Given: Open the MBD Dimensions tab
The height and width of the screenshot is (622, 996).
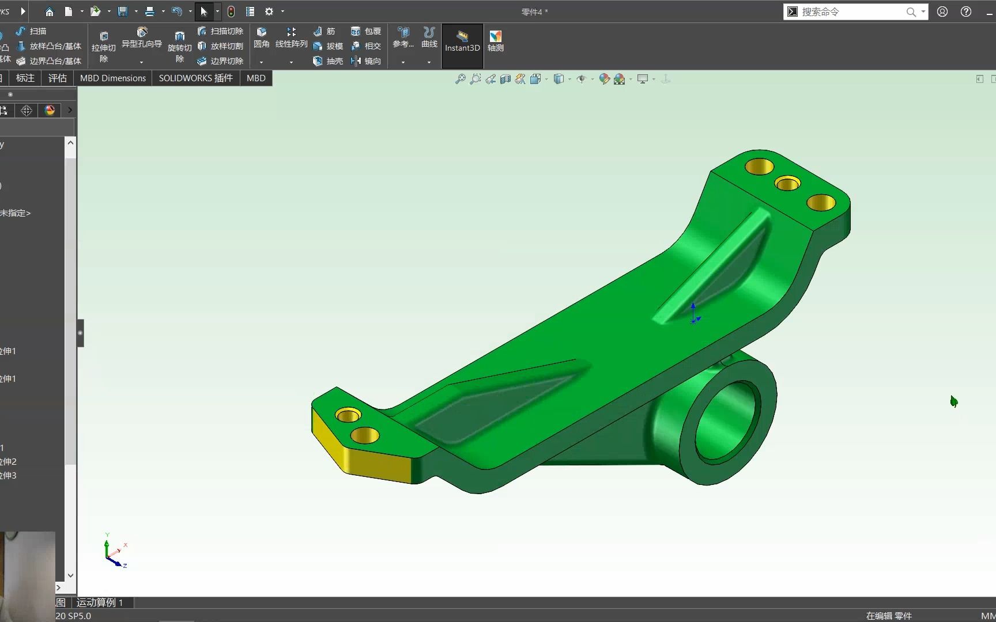Looking at the screenshot, I should 113,78.
